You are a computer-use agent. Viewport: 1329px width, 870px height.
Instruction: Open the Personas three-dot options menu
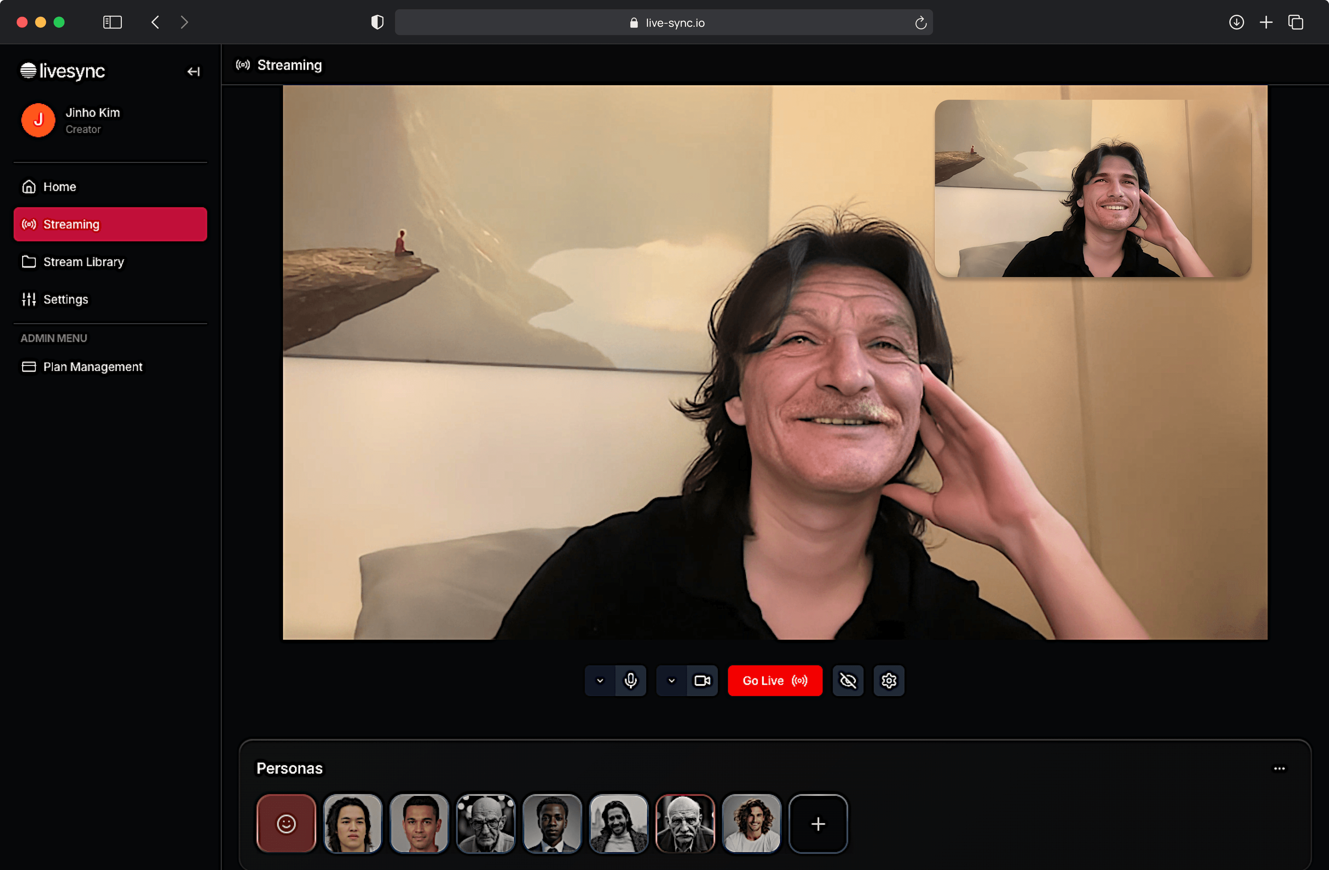tap(1279, 768)
